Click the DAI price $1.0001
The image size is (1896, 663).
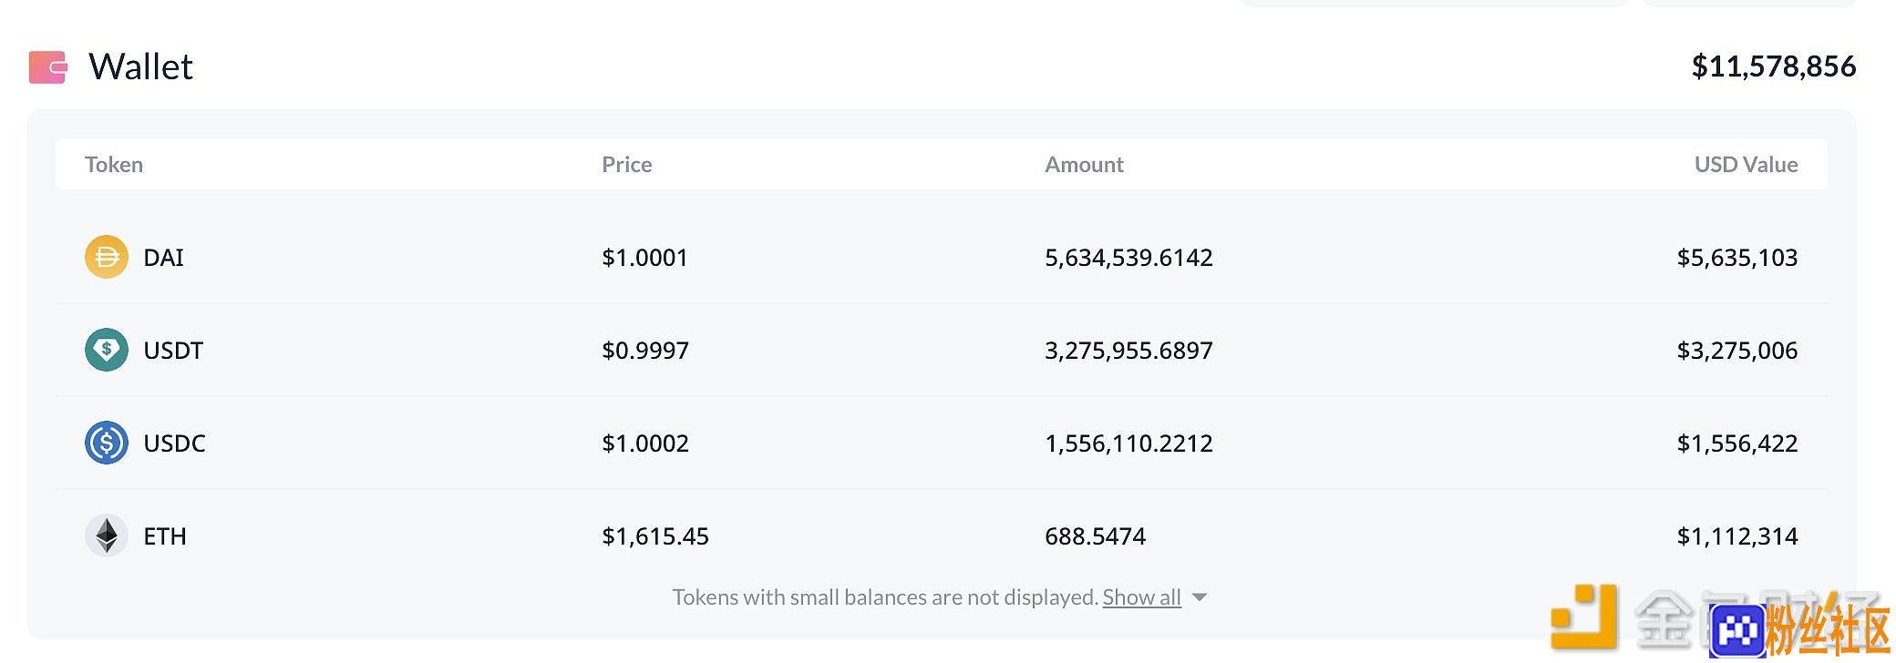644,258
